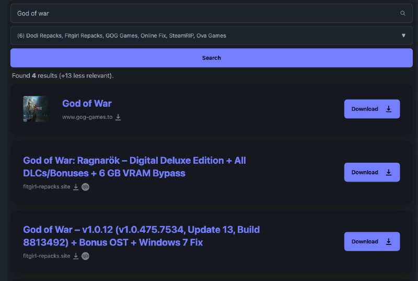Open the 'God of War' GOG result title
This screenshot has width=418, height=281.
coord(87,104)
